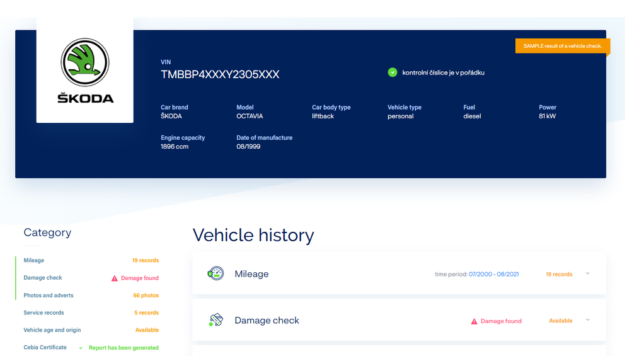Click the Mileage card title

pyautogui.click(x=251, y=274)
